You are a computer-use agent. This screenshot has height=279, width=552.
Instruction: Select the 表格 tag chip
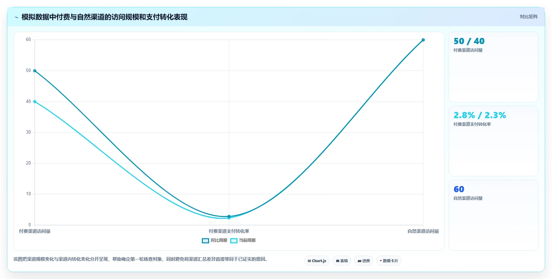click(x=342, y=261)
